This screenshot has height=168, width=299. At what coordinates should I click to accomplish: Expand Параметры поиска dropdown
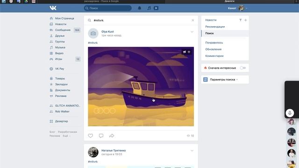tap(224, 80)
